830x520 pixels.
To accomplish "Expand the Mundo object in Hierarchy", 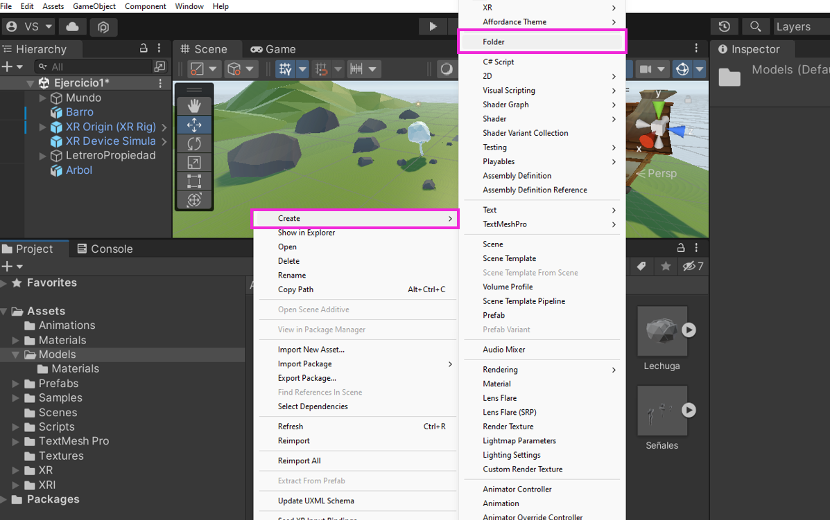I will point(43,98).
